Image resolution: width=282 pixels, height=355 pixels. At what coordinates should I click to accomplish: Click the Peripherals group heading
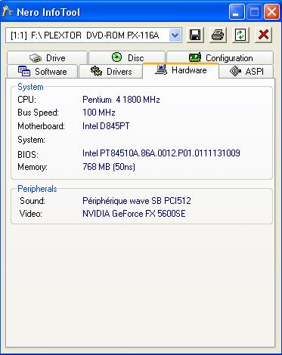click(x=37, y=189)
